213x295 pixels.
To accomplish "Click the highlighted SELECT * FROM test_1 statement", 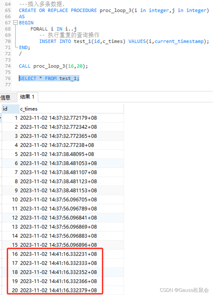I will (x=49, y=78).
